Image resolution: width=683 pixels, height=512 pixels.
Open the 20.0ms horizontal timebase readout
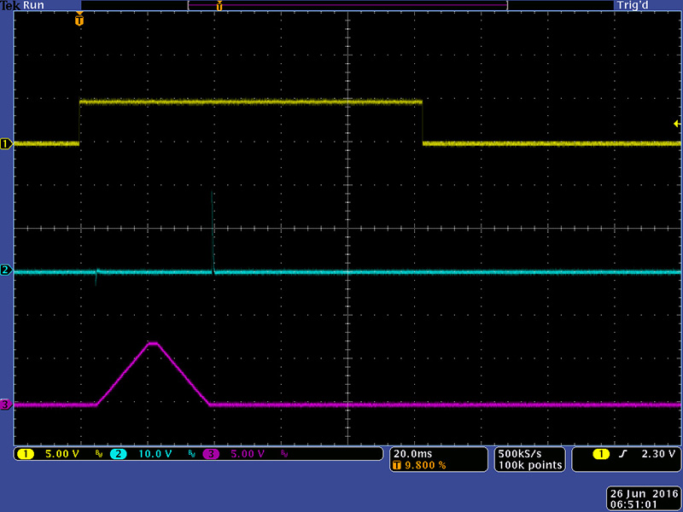click(x=412, y=453)
